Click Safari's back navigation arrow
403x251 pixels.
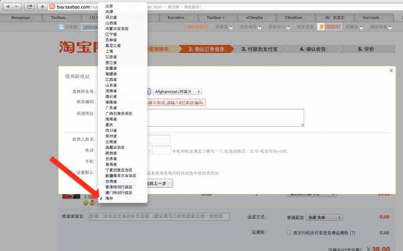7,7
